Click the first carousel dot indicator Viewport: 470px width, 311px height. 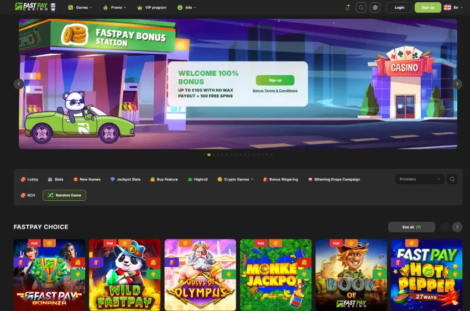click(205, 155)
